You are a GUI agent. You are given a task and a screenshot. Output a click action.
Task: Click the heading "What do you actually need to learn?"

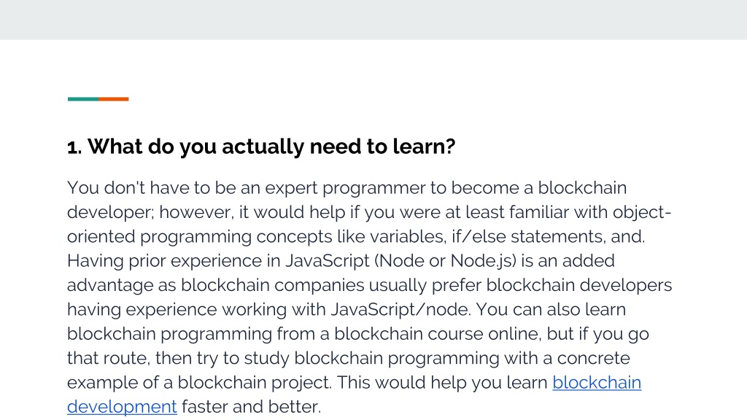(271, 147)
